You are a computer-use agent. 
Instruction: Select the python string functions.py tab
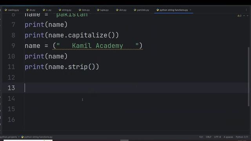[x=174, y=10]
